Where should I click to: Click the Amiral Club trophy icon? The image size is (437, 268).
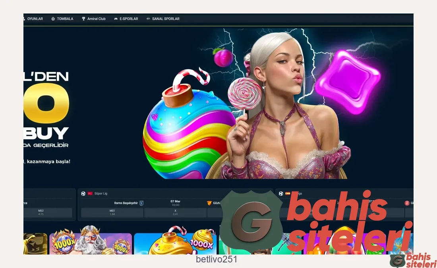[83, 19]
